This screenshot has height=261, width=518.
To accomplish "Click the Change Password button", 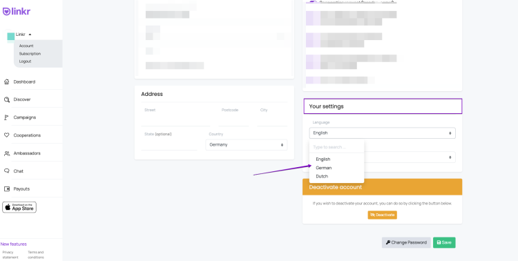I will [406, 242].
